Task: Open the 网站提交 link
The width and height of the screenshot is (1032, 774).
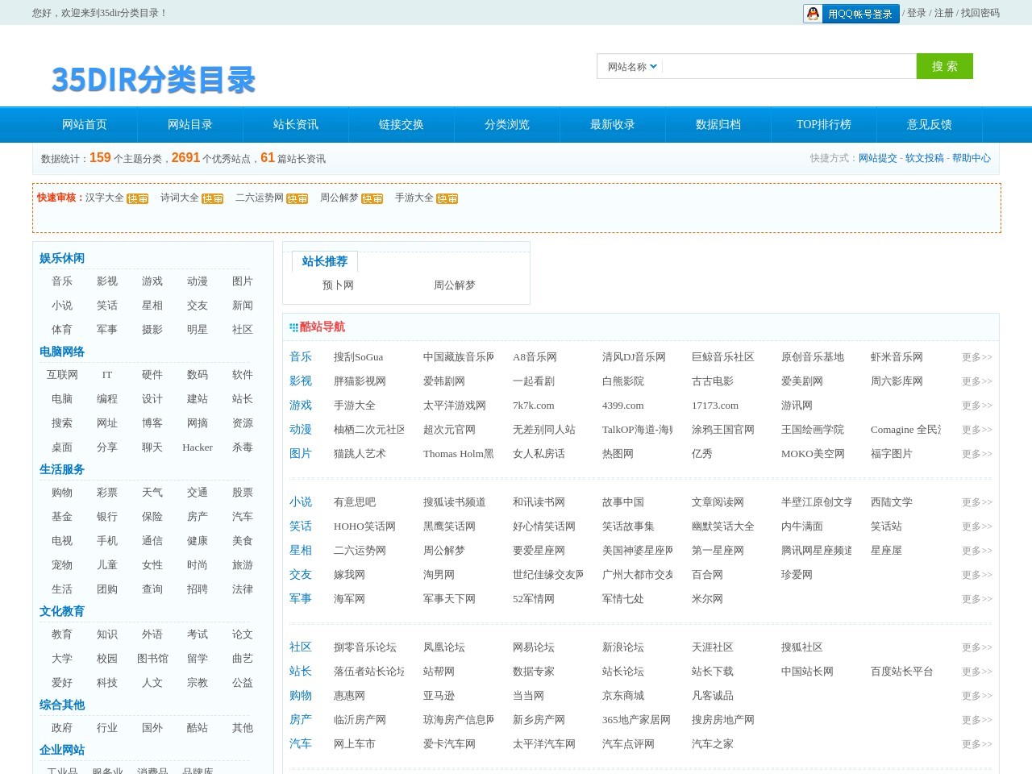Action: [x=878, y=158]
